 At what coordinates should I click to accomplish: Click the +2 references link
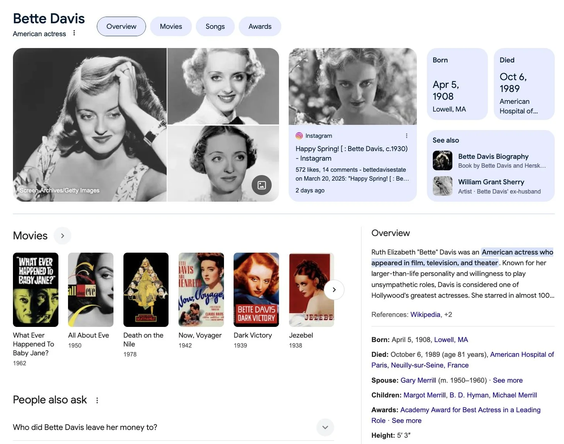(448, 314)
